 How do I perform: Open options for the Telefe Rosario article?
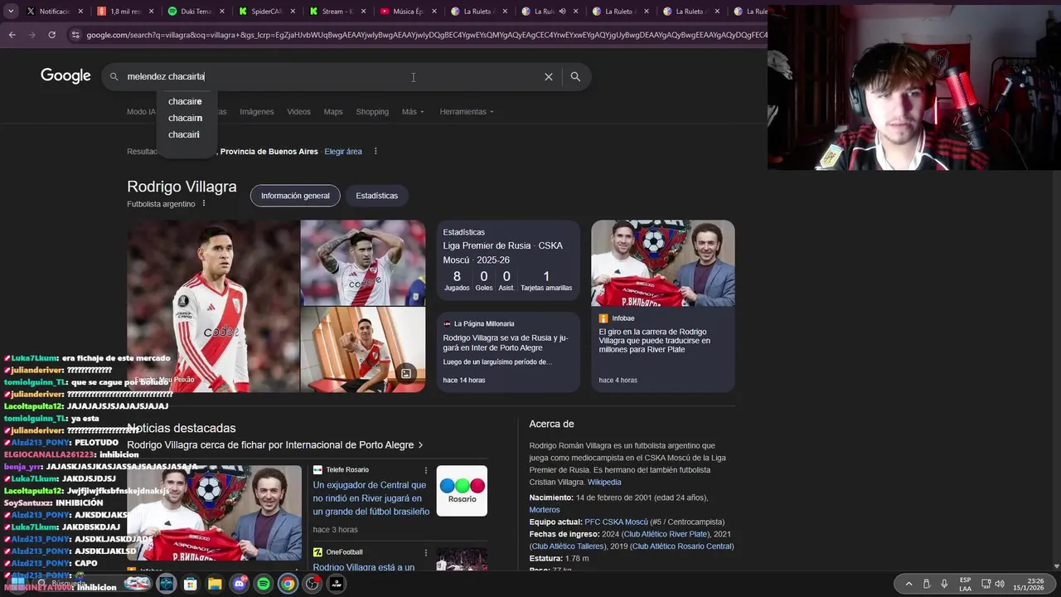pos(426,470)
